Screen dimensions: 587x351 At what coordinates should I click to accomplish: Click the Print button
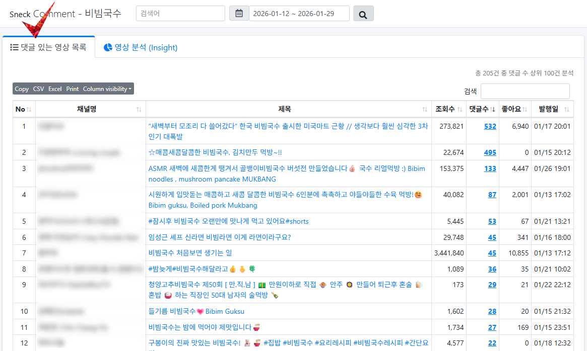pyautogui.click(x=73, y=89)
